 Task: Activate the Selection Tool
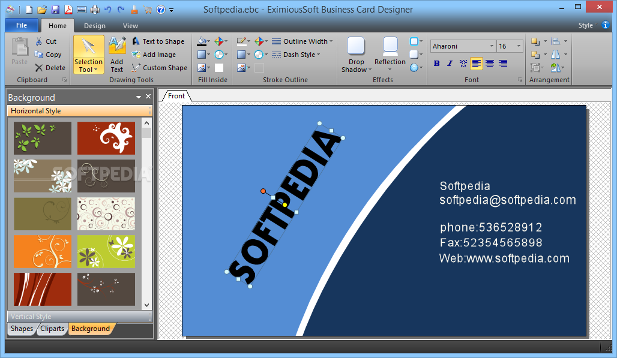pyautogui.click(x=89, y=55)
